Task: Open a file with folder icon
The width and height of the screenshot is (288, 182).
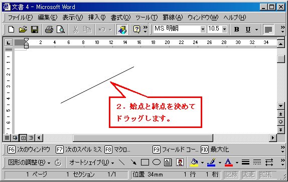Action: pyautogui.click(x=23, y=29)
